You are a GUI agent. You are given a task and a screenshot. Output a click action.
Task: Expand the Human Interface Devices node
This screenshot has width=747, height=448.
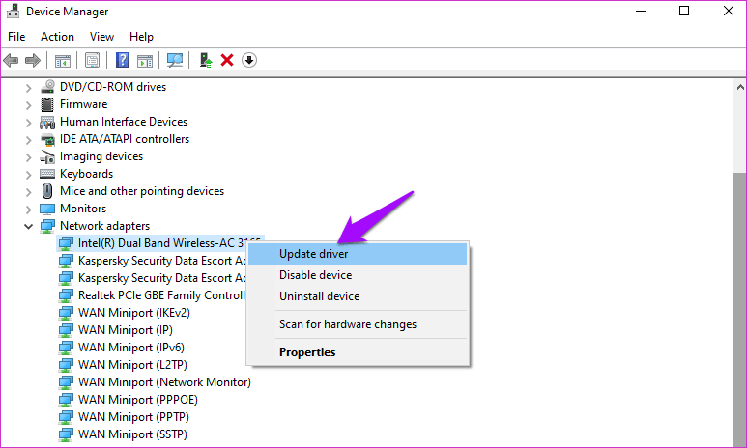[x=29, y=123]
